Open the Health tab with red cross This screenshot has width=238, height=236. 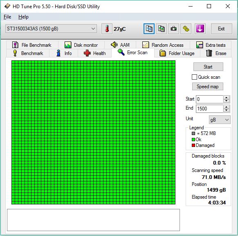coord(94,53)
